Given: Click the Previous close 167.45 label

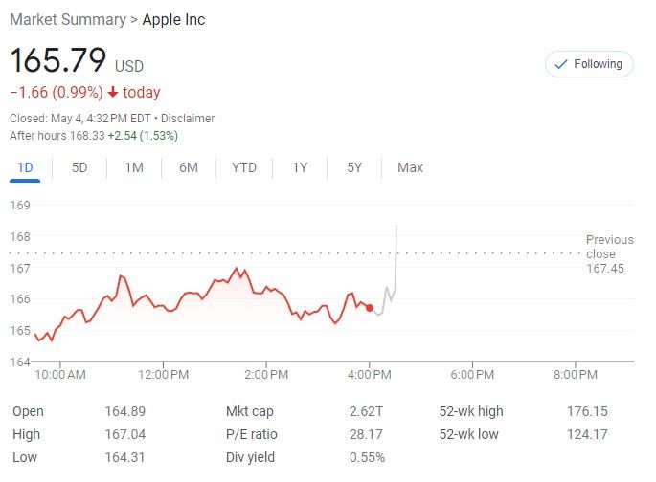Looking at the screenshot, I should pyautogui.click(x=609, y=254).
